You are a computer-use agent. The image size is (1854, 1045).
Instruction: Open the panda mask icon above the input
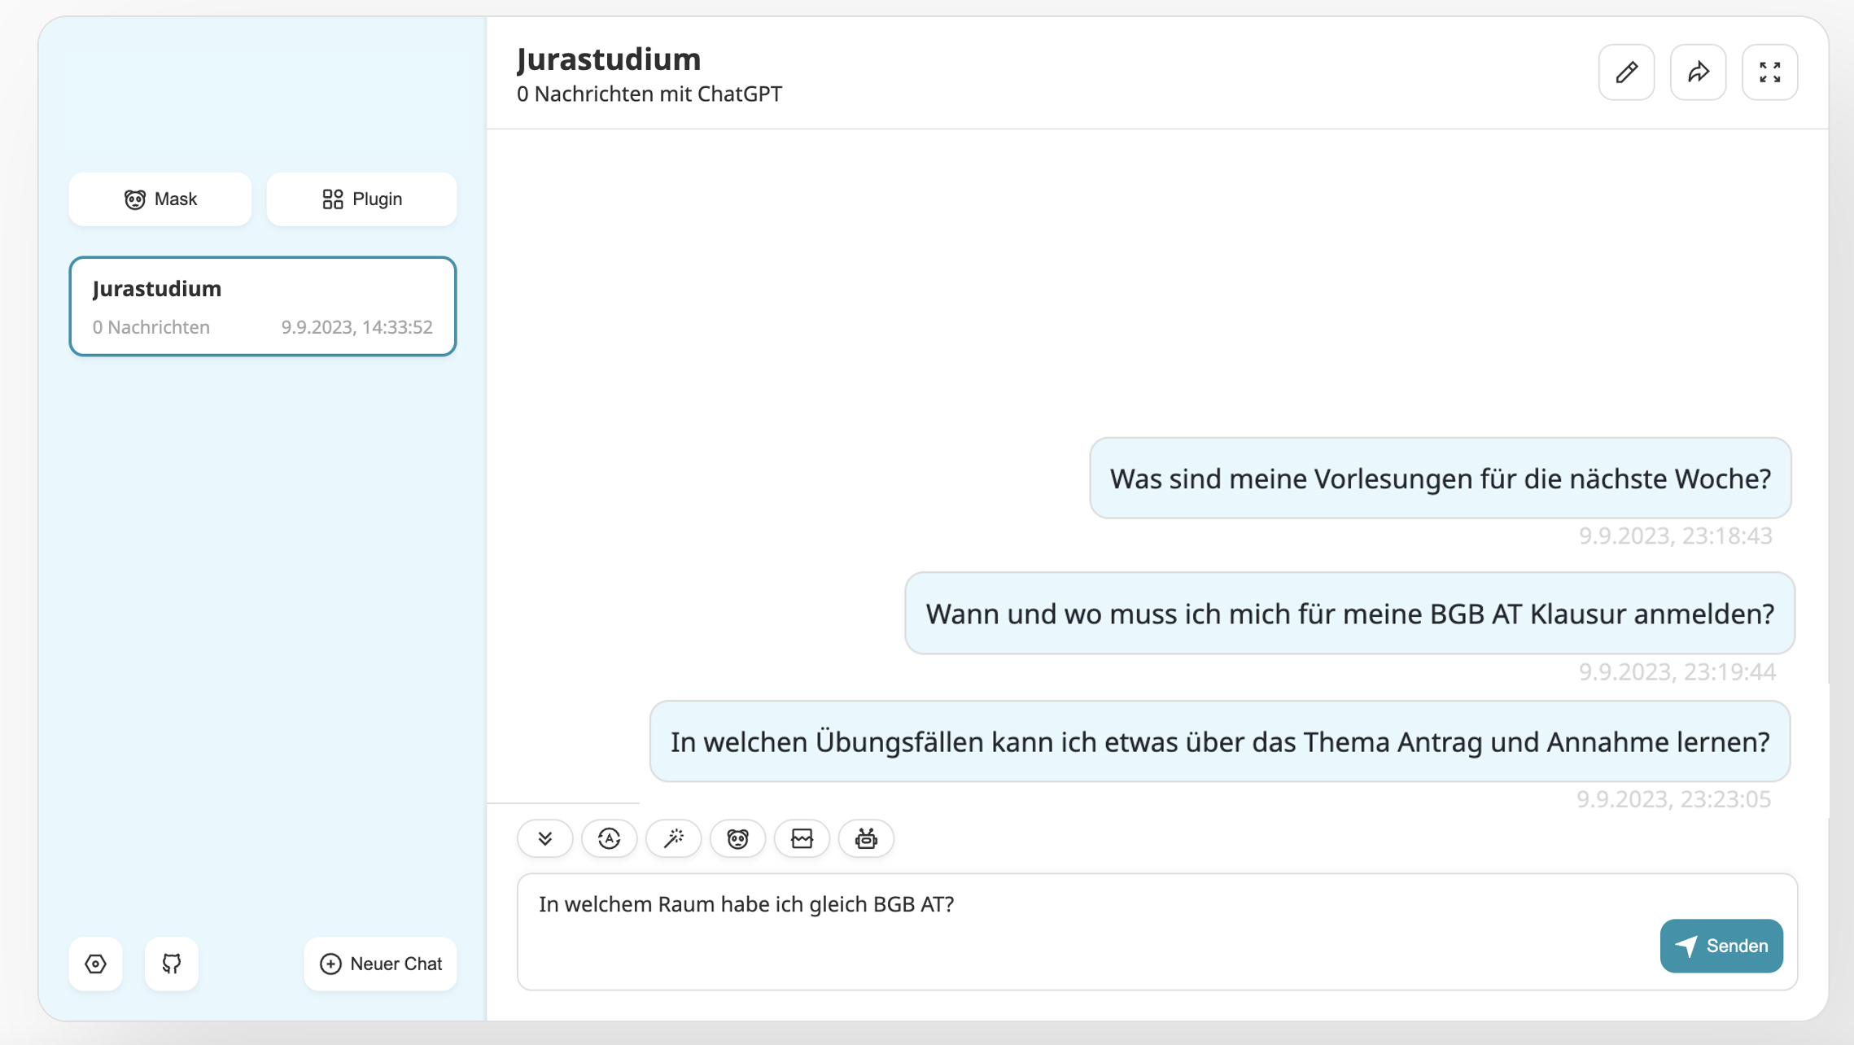(x=737, y=838)
